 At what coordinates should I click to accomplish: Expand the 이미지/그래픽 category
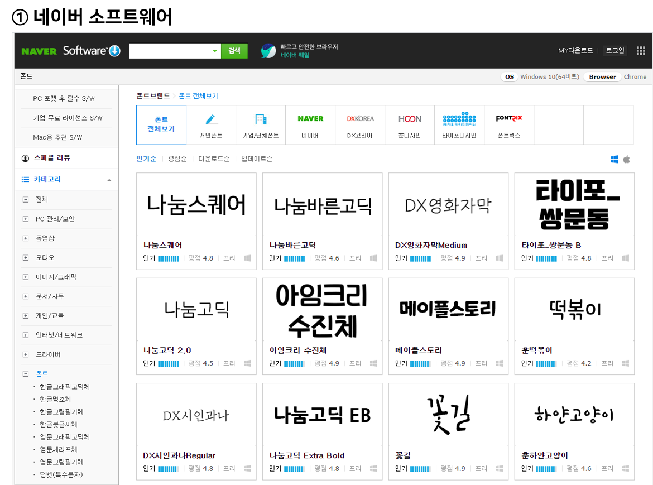[26, 277]
